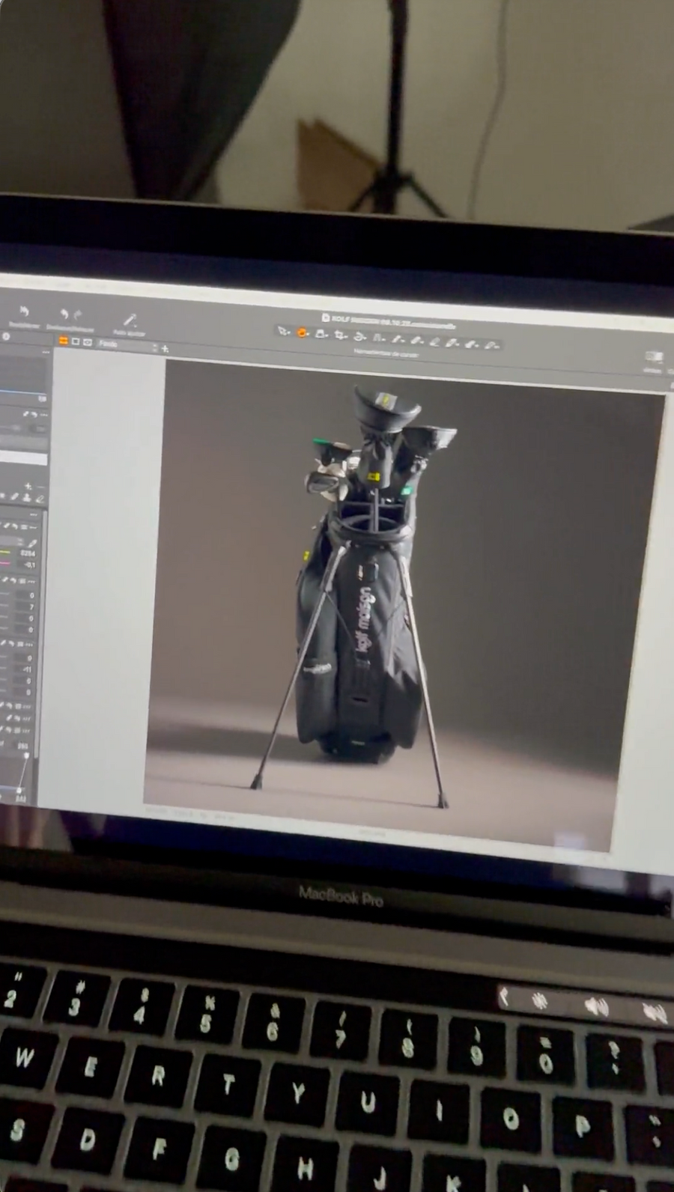Toggle the orange multi-view viewer mode icon

coord(64,341)
